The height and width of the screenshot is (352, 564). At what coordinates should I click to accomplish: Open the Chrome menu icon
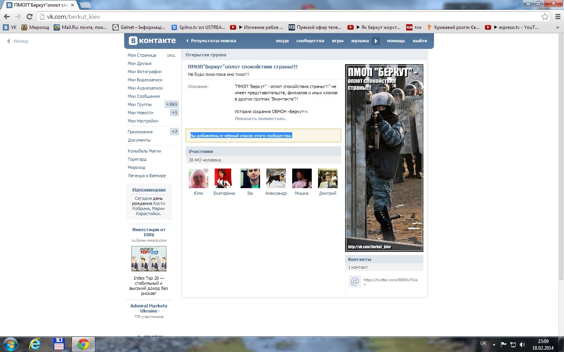(x=558, y=16)
